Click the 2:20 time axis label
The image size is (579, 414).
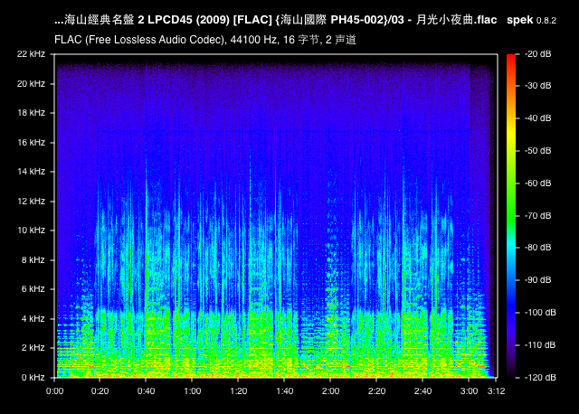pos(376,391)
